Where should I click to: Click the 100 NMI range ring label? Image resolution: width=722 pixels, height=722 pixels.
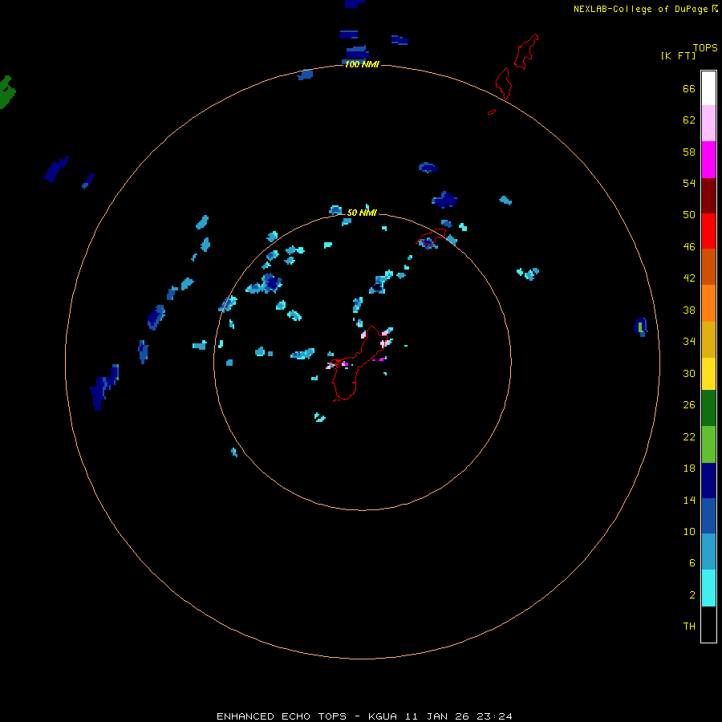[x=362, y=64]
